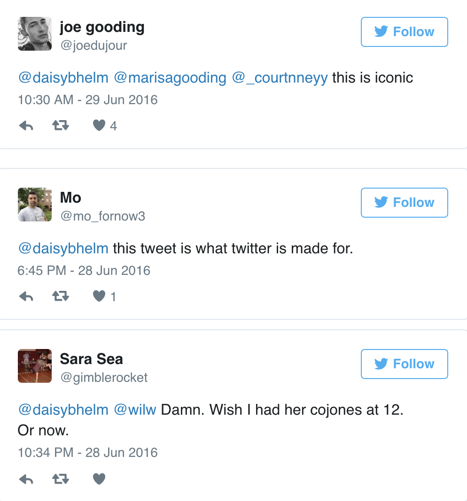Open @_courtnneyy mention link

[x=280, y=78]
